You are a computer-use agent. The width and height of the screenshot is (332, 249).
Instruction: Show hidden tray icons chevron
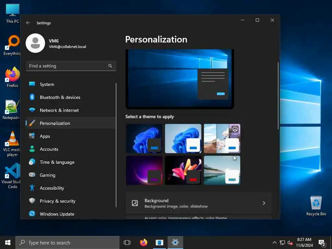point(274,243)
